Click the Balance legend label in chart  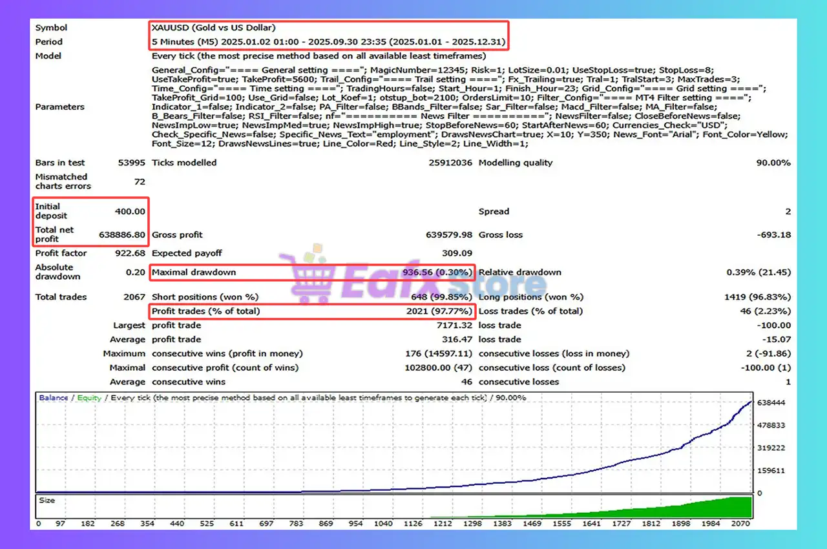[x=53, y=398]
